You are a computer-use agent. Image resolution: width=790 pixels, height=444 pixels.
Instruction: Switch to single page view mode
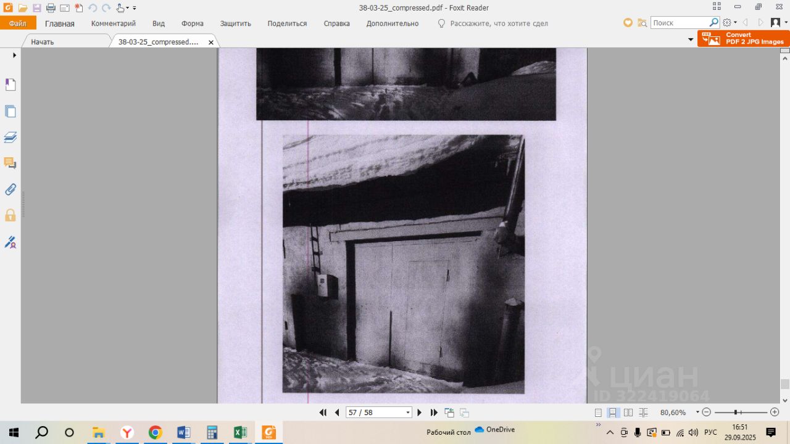coord(598,413)
